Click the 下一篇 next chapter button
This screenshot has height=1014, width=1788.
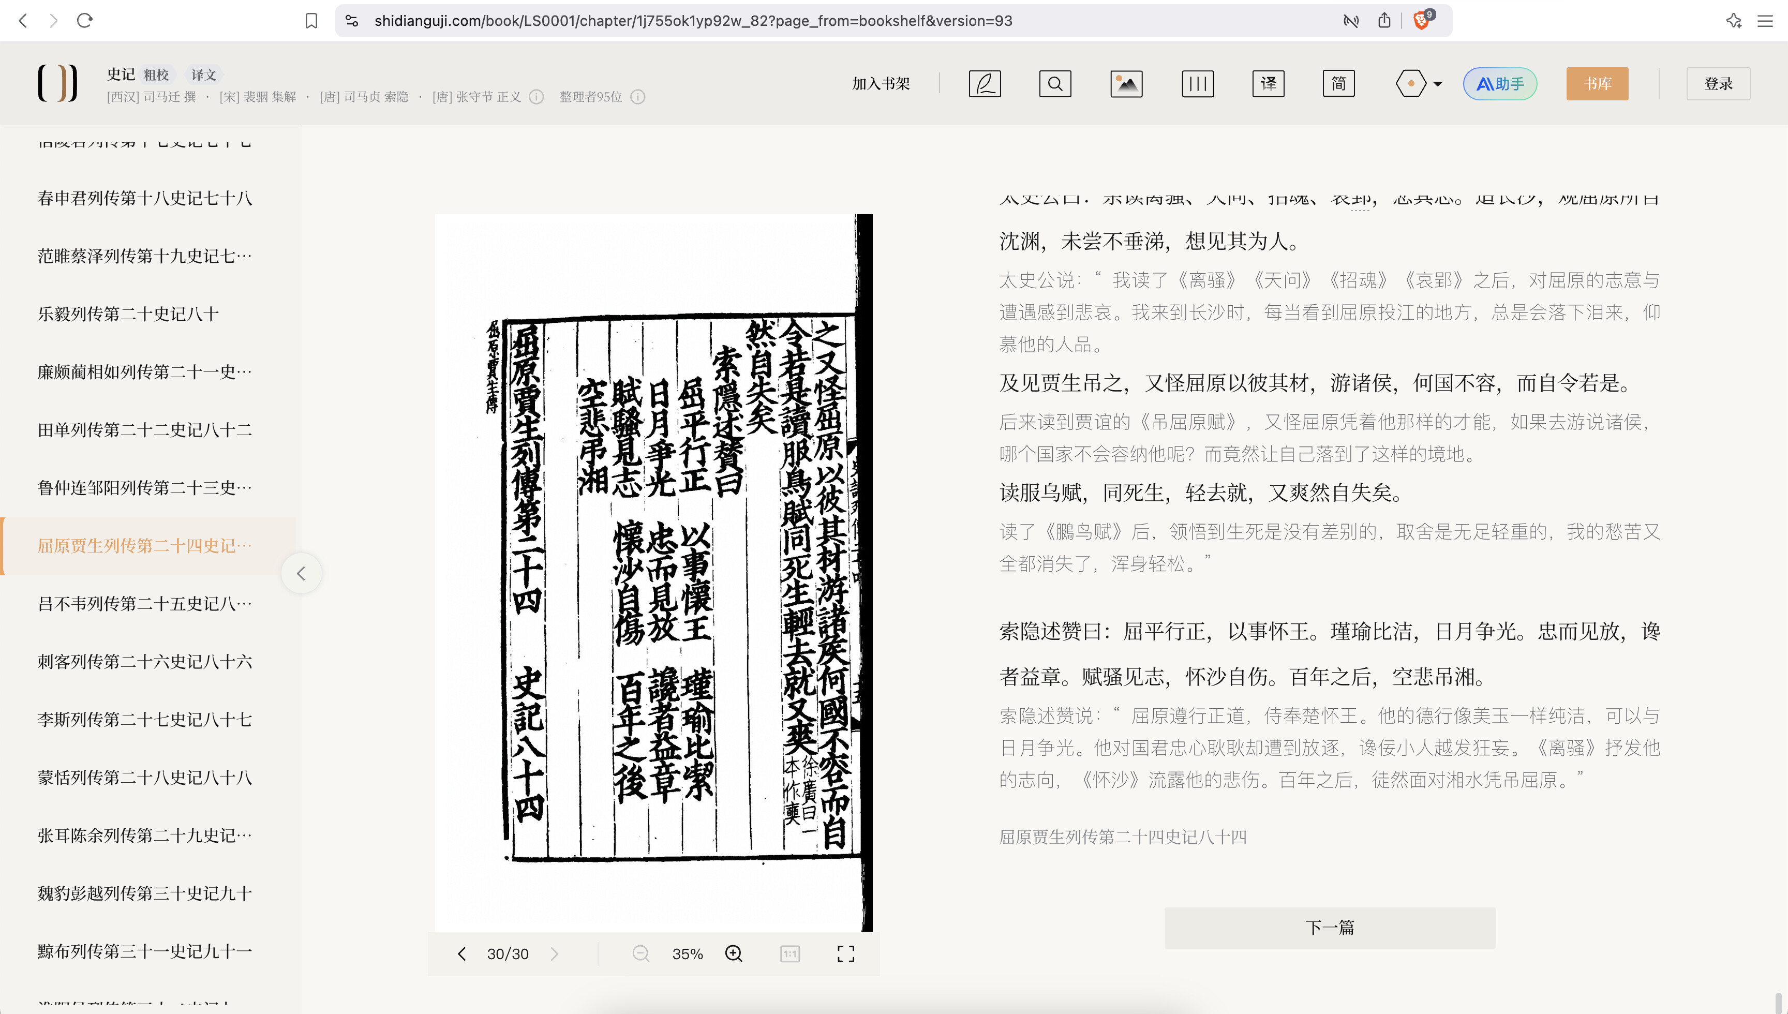[1329, 927]
